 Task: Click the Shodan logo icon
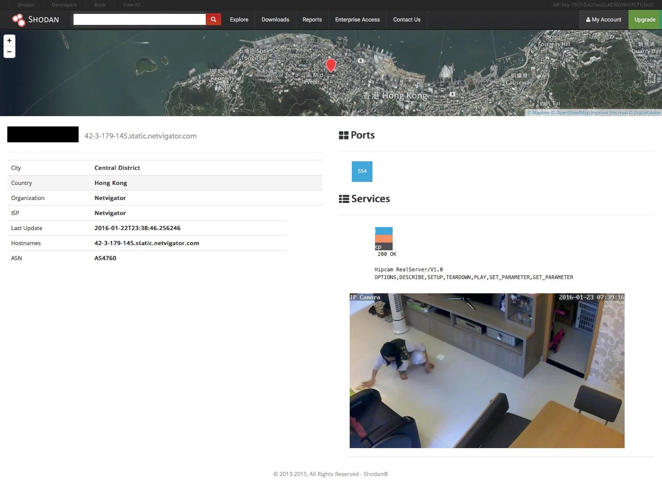[x=18, y=19]
